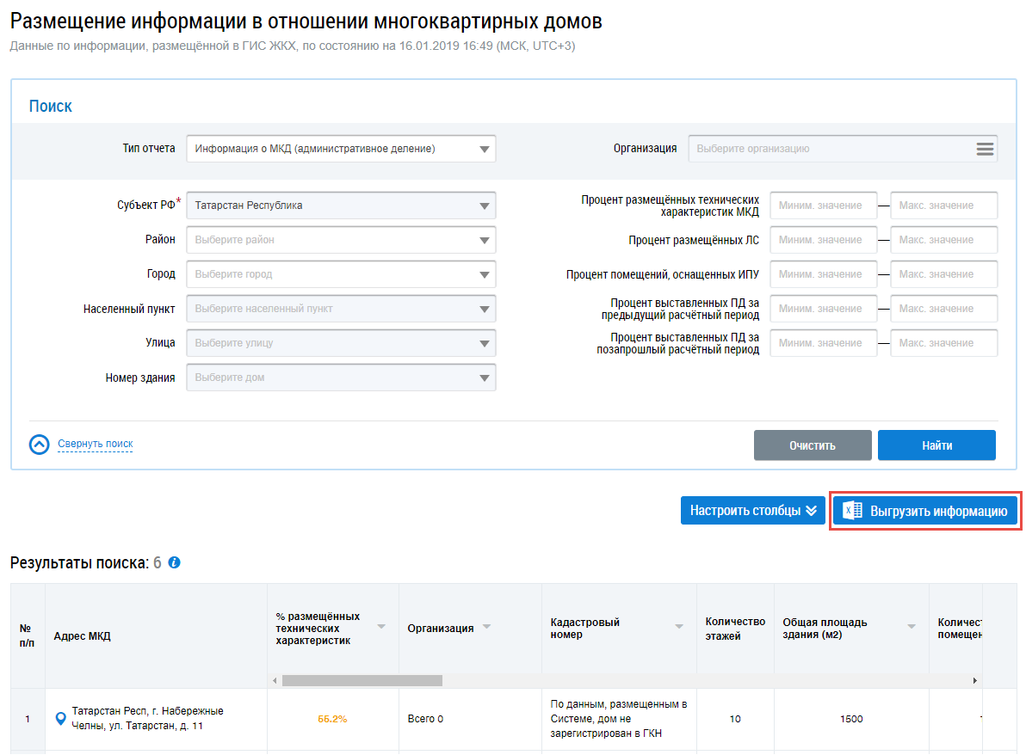The image size is (1026, 755).
Task: Click the info icon next to search results count
Action: [175, 563]
